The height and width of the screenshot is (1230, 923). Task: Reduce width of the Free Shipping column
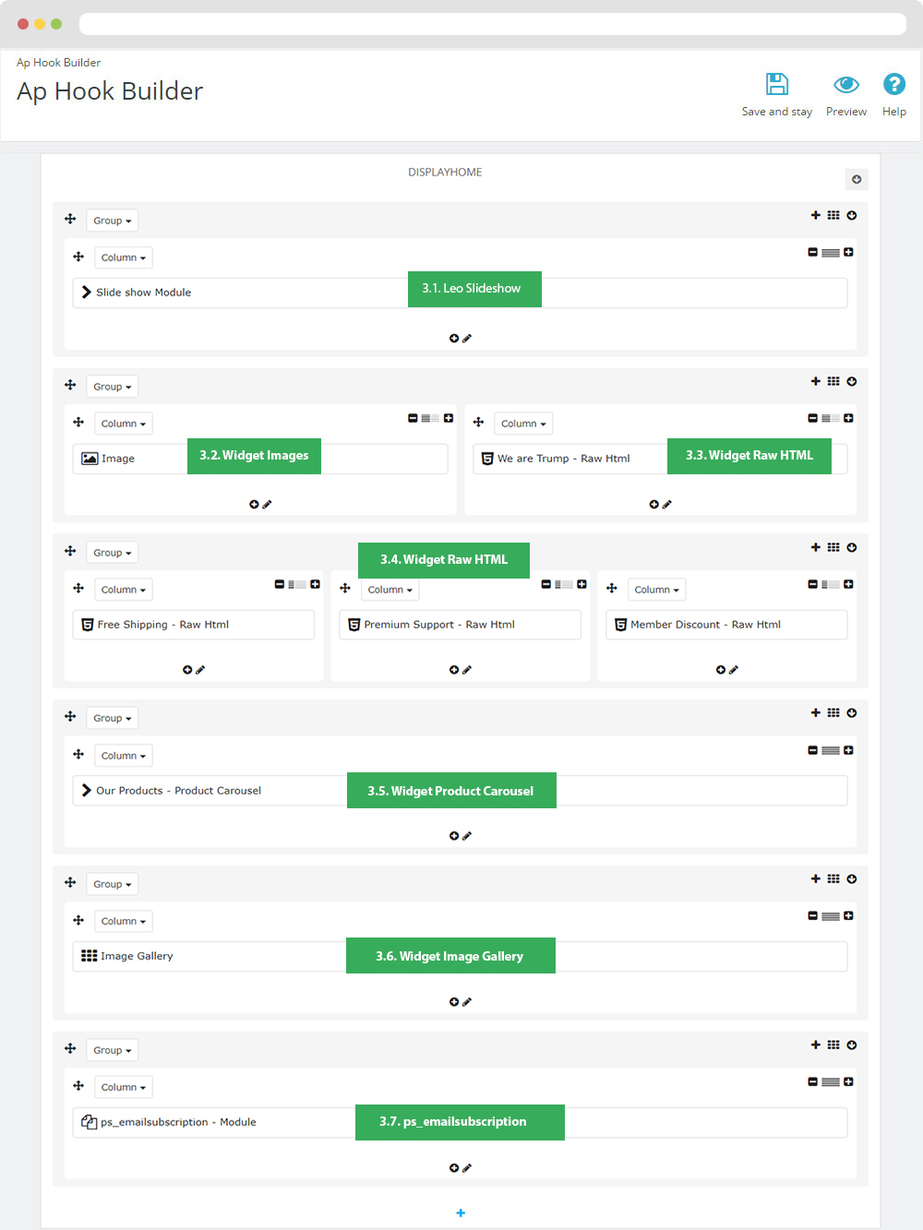tap(280, 584)
